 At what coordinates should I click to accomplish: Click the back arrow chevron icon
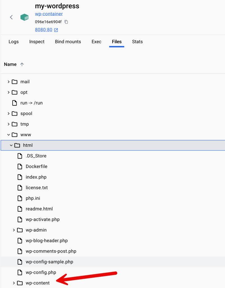[x=11, y=17]
